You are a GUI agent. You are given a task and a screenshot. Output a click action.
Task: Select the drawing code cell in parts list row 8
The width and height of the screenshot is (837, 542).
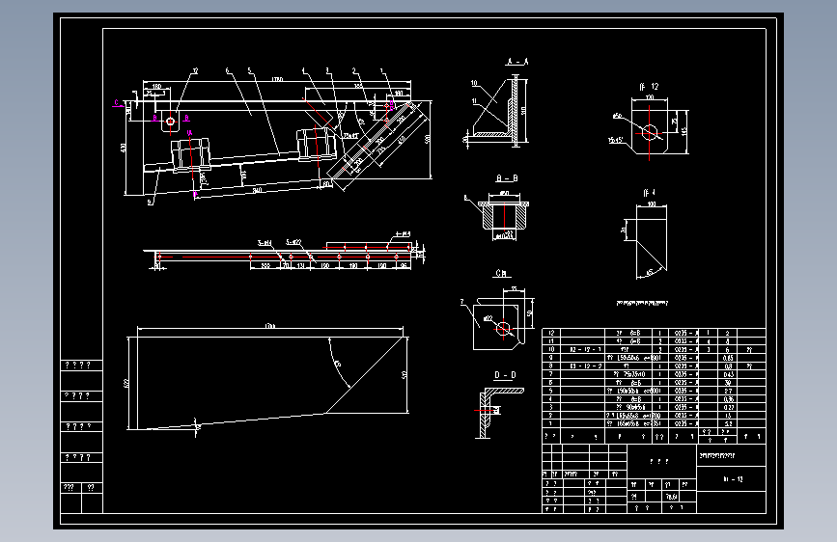583,366
